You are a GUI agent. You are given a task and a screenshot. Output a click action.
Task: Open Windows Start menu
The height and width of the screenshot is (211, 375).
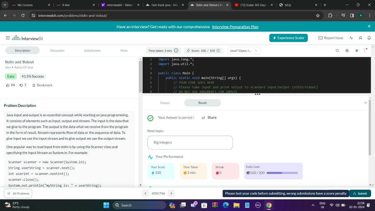[106, 205]
